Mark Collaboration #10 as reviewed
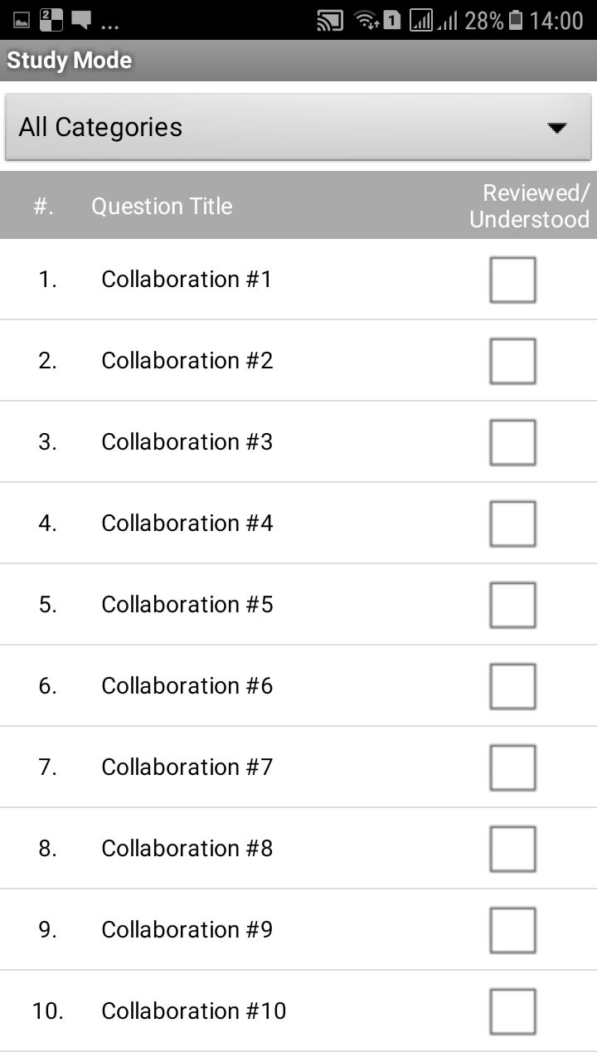Image resolution: width=597 pixels, height=1062 pixels. click(x=512, y=1011)
